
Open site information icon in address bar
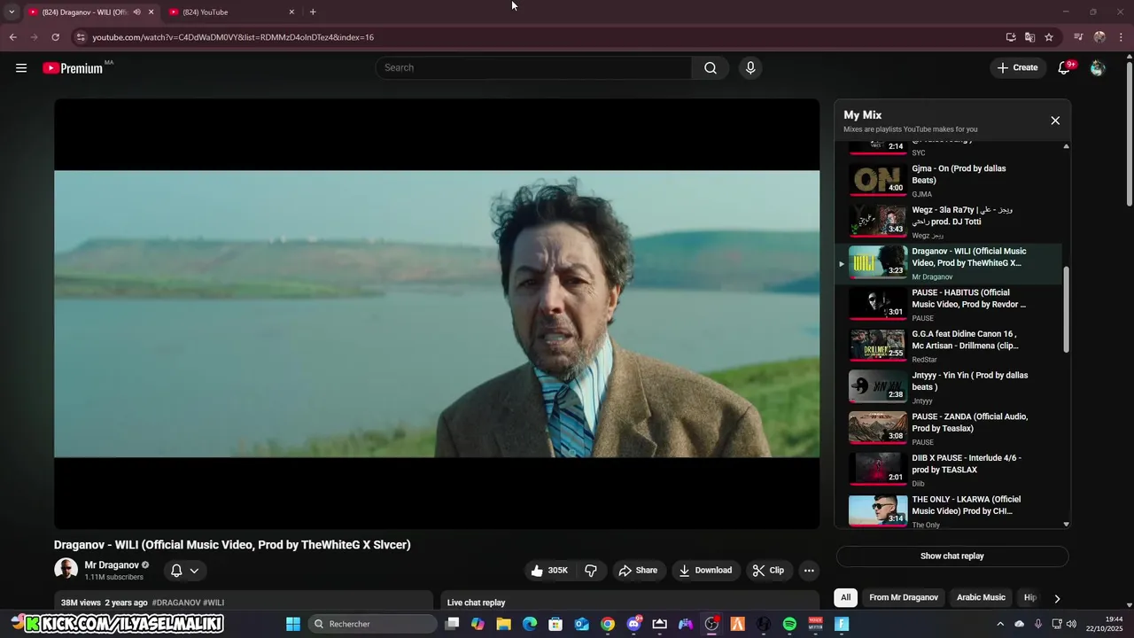point(81,37)
